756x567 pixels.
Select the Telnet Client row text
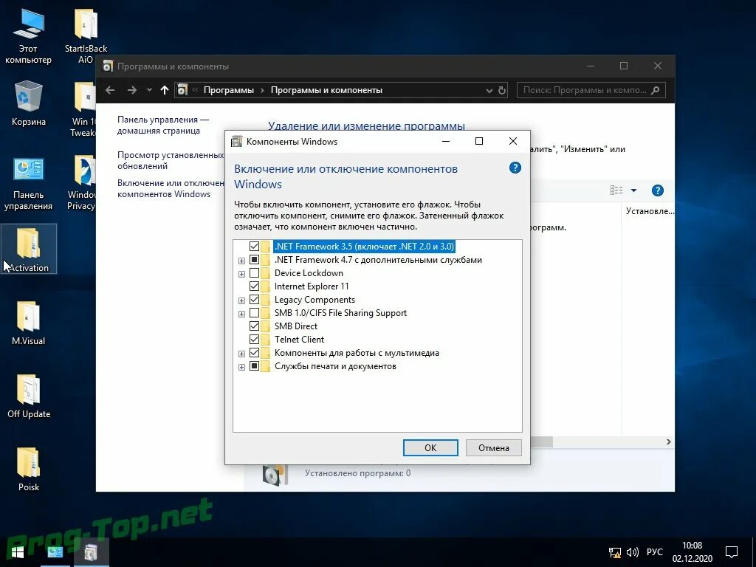tap(299, 340)
